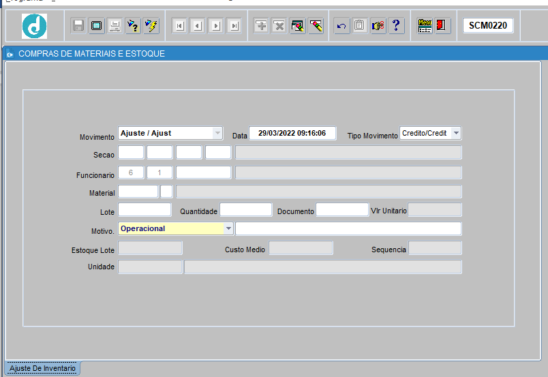548x377 pixels.
Task: Click the pointing hand icon
Action: [378, 26]
